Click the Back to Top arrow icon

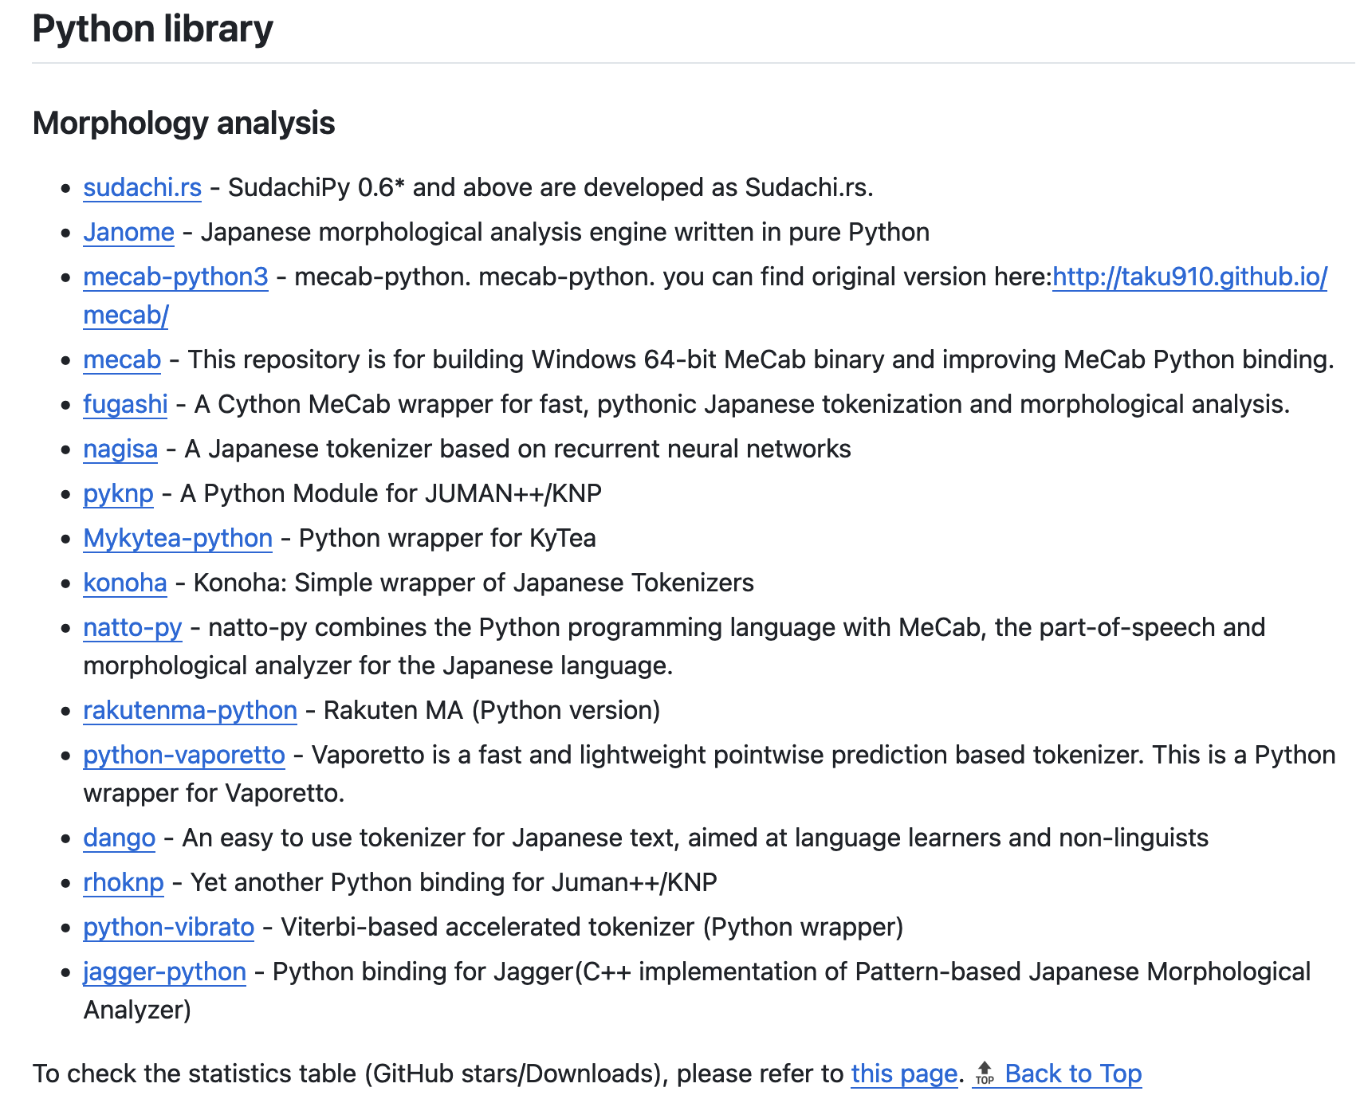click(985, 1074)
